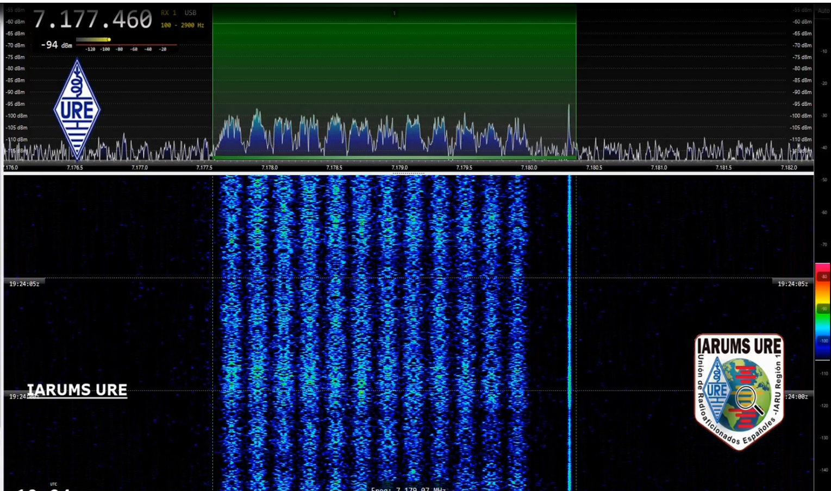
Task: Click the -94 dBm signal level reading
Action: click(56, 45)
